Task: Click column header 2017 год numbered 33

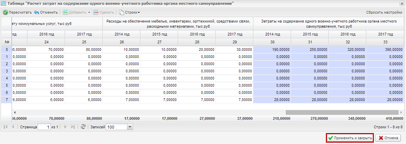Action: pyautogui.click(x=385, y=34)
